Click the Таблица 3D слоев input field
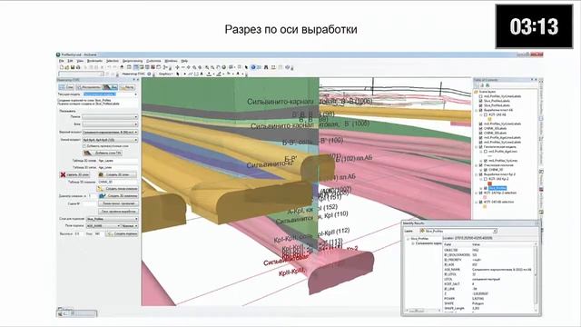The image size is (581, 327). click(x=117, y=161)
